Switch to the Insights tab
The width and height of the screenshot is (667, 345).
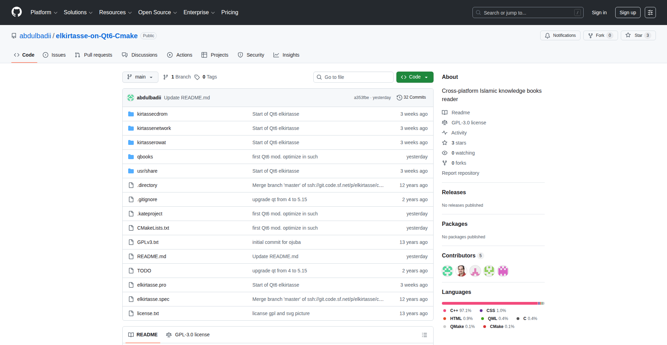(x=286, y=55)
